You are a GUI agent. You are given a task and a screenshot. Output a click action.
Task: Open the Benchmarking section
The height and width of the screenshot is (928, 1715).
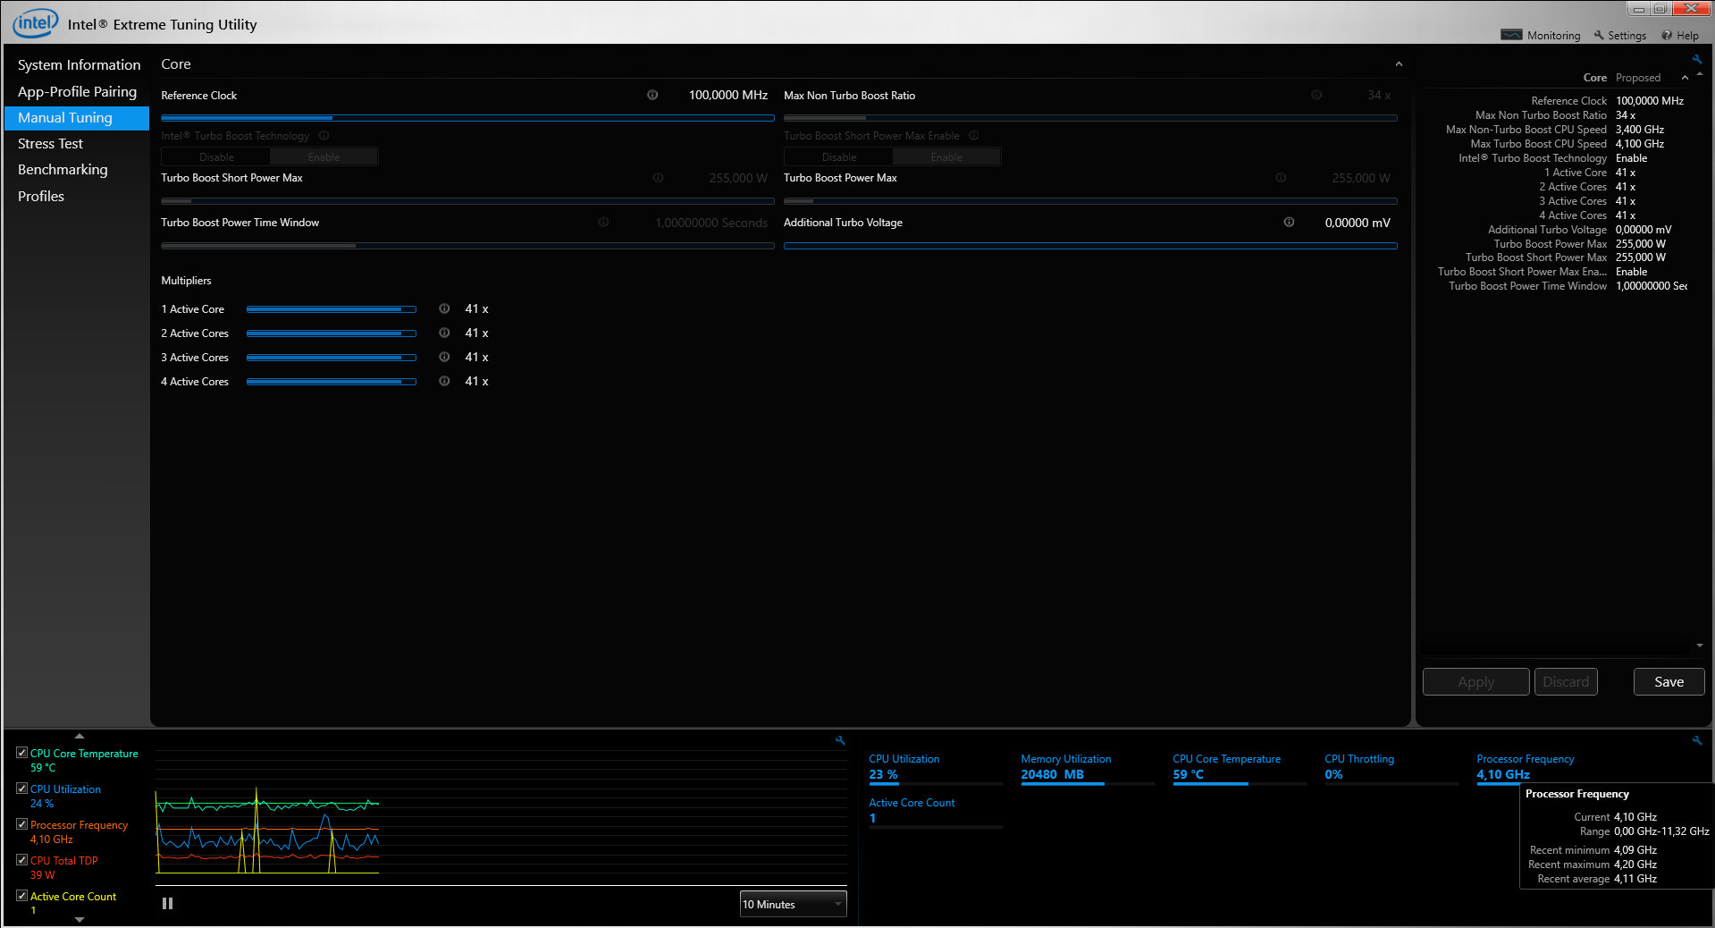point(77,170)
